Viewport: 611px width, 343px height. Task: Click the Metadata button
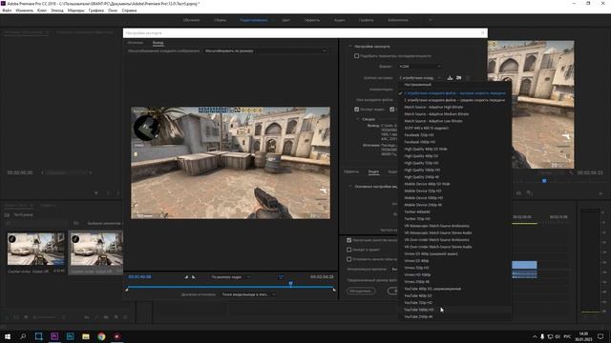pyautogui.click(x=361, y=291)
